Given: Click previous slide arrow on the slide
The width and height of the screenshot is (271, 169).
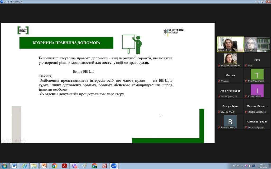Looking at the screenshot, I should (3, 140).
